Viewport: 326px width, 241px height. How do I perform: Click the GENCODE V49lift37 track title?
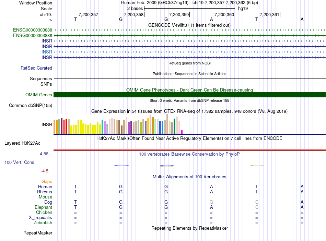(189, 25)
